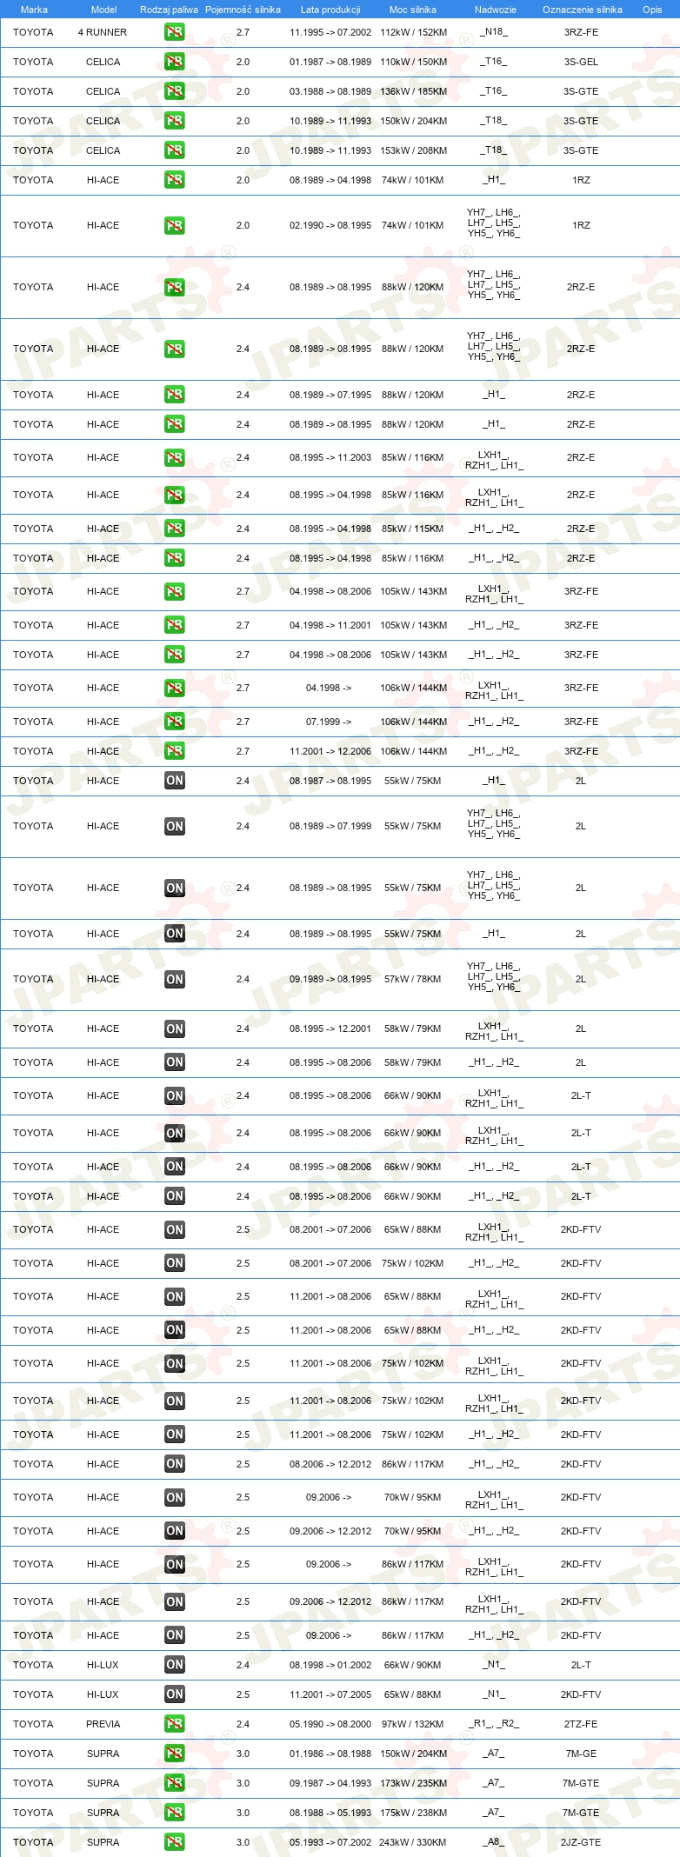Click the petrol icon in the HI-ACE 08.1989 -> 04.1998 row
The image size is (680, 1857).
pyautogui.click(x=175, y=180)
